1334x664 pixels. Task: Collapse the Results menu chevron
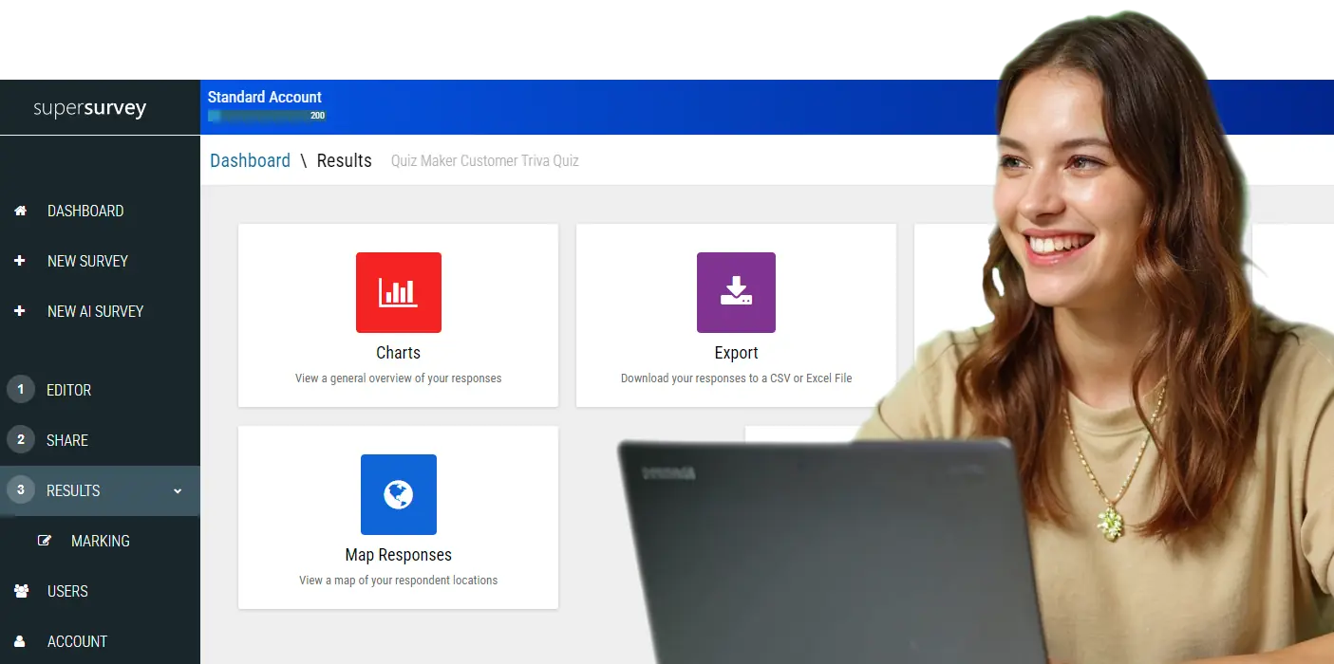tap(178, 491)
